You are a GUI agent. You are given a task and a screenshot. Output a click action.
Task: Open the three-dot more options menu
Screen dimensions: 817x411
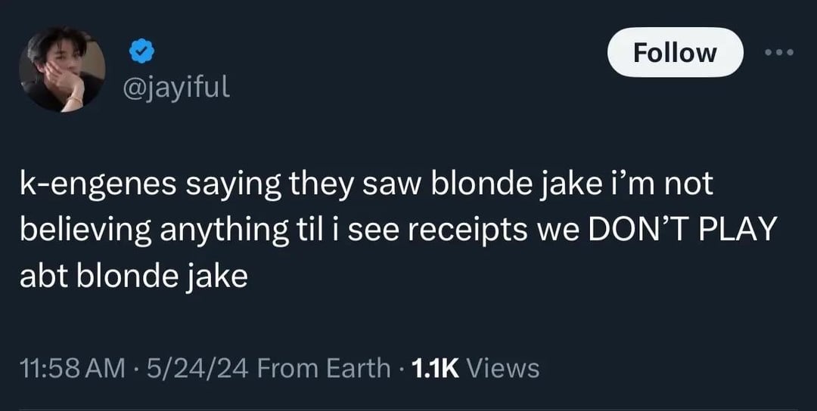point(779,52)
